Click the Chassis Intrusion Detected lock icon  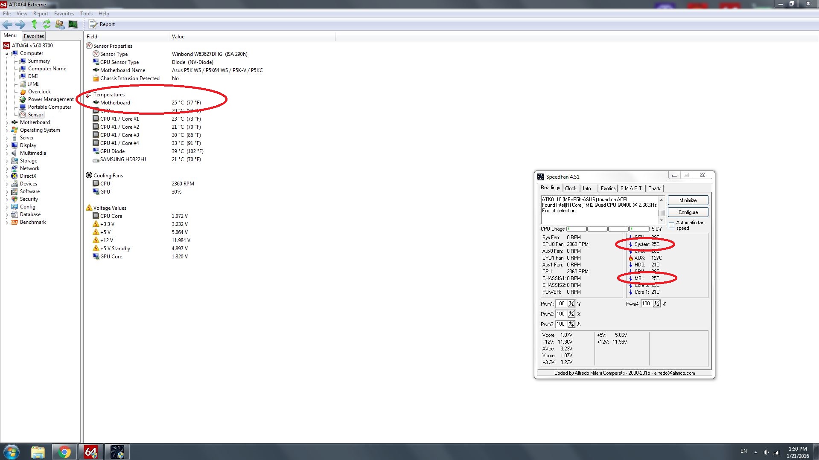(x=96, y=78)
